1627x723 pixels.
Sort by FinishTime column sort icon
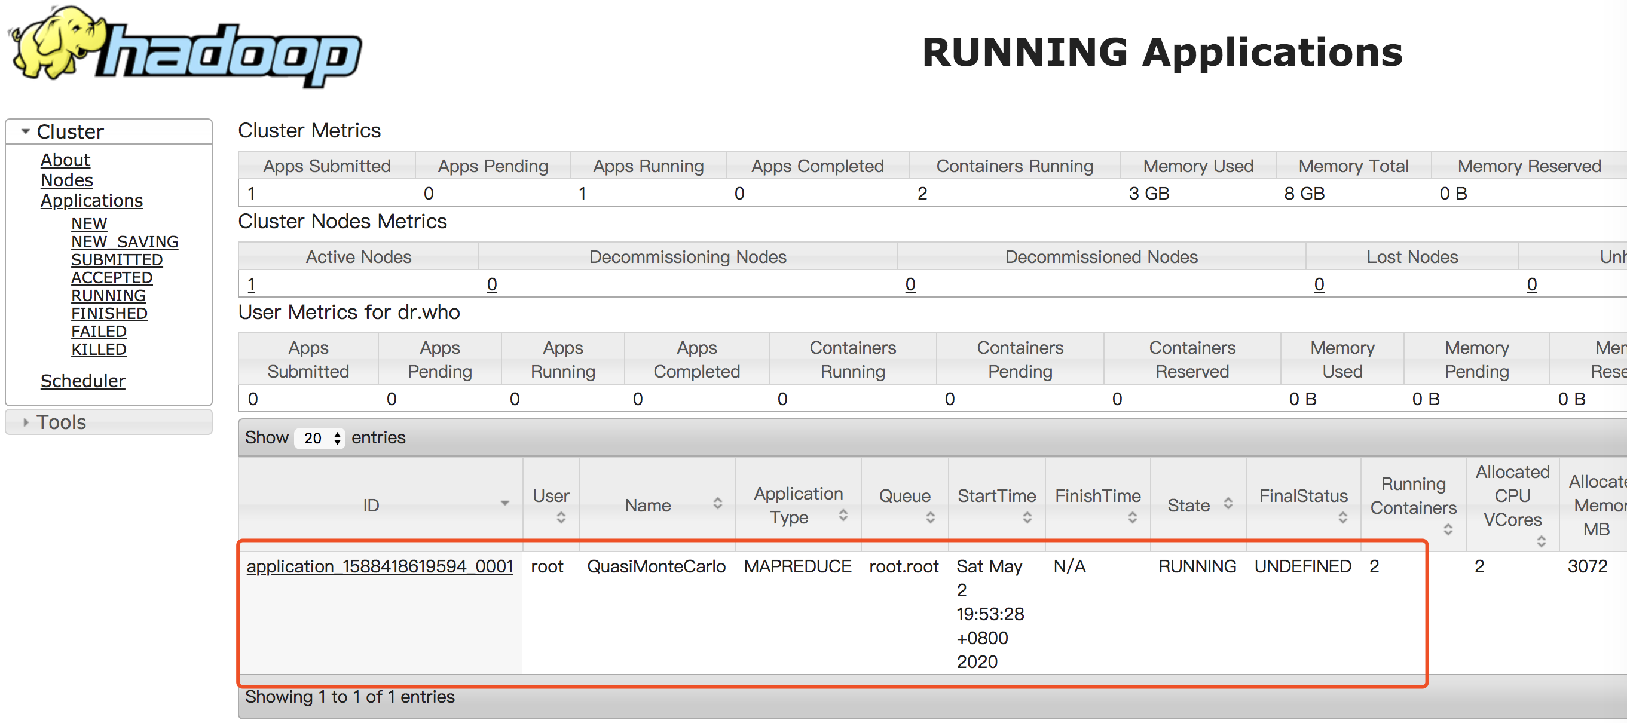1133,518
